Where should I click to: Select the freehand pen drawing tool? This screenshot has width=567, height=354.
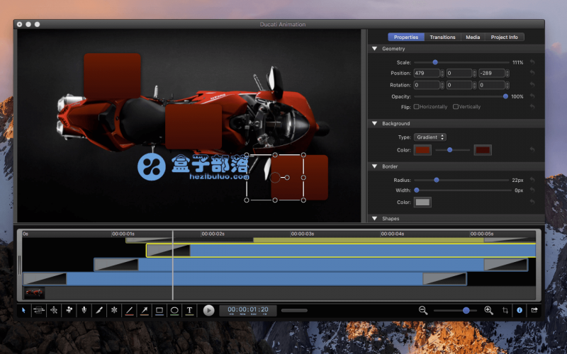(x=99, y=310)
